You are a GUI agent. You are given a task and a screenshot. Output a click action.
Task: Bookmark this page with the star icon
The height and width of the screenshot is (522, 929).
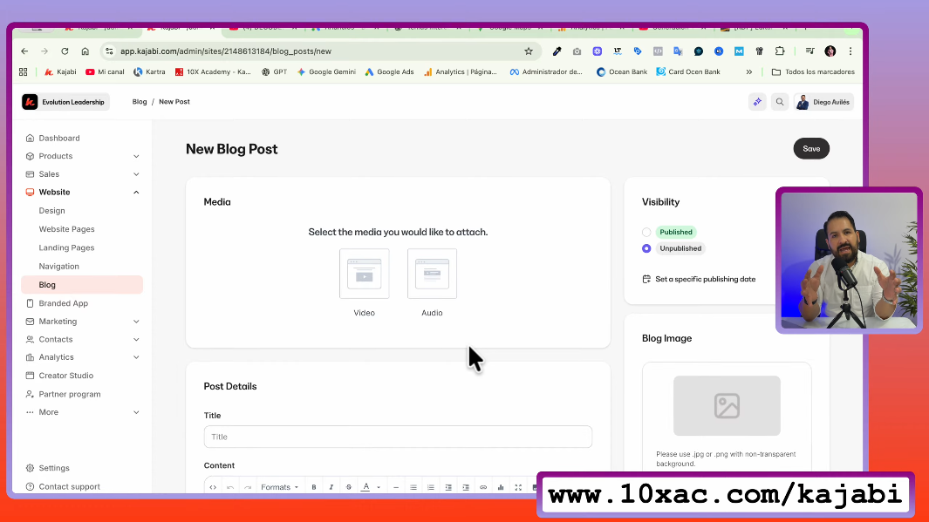529,51
